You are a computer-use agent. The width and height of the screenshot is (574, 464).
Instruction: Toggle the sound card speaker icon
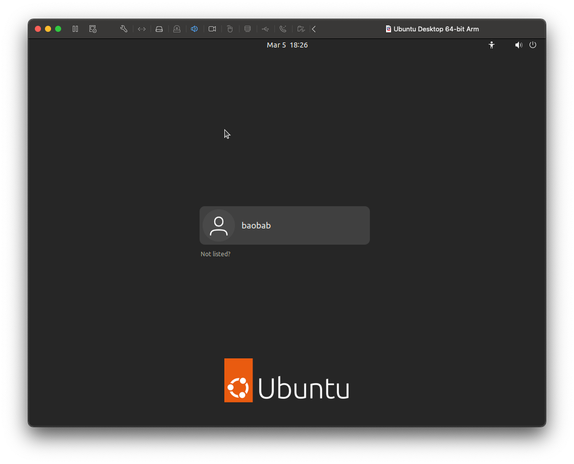pyautogui.click(x=195, y=29)
